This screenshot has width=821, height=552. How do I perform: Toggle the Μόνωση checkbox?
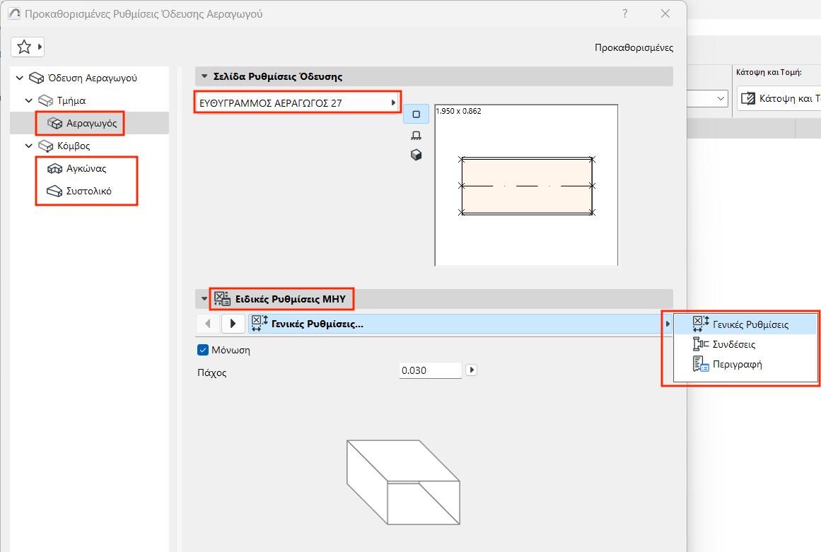click(x=203, y=350)
